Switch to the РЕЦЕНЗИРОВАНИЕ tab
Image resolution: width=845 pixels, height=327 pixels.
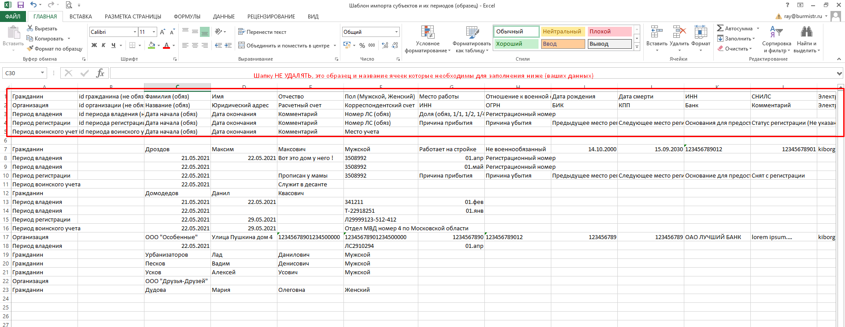(271, 16)
